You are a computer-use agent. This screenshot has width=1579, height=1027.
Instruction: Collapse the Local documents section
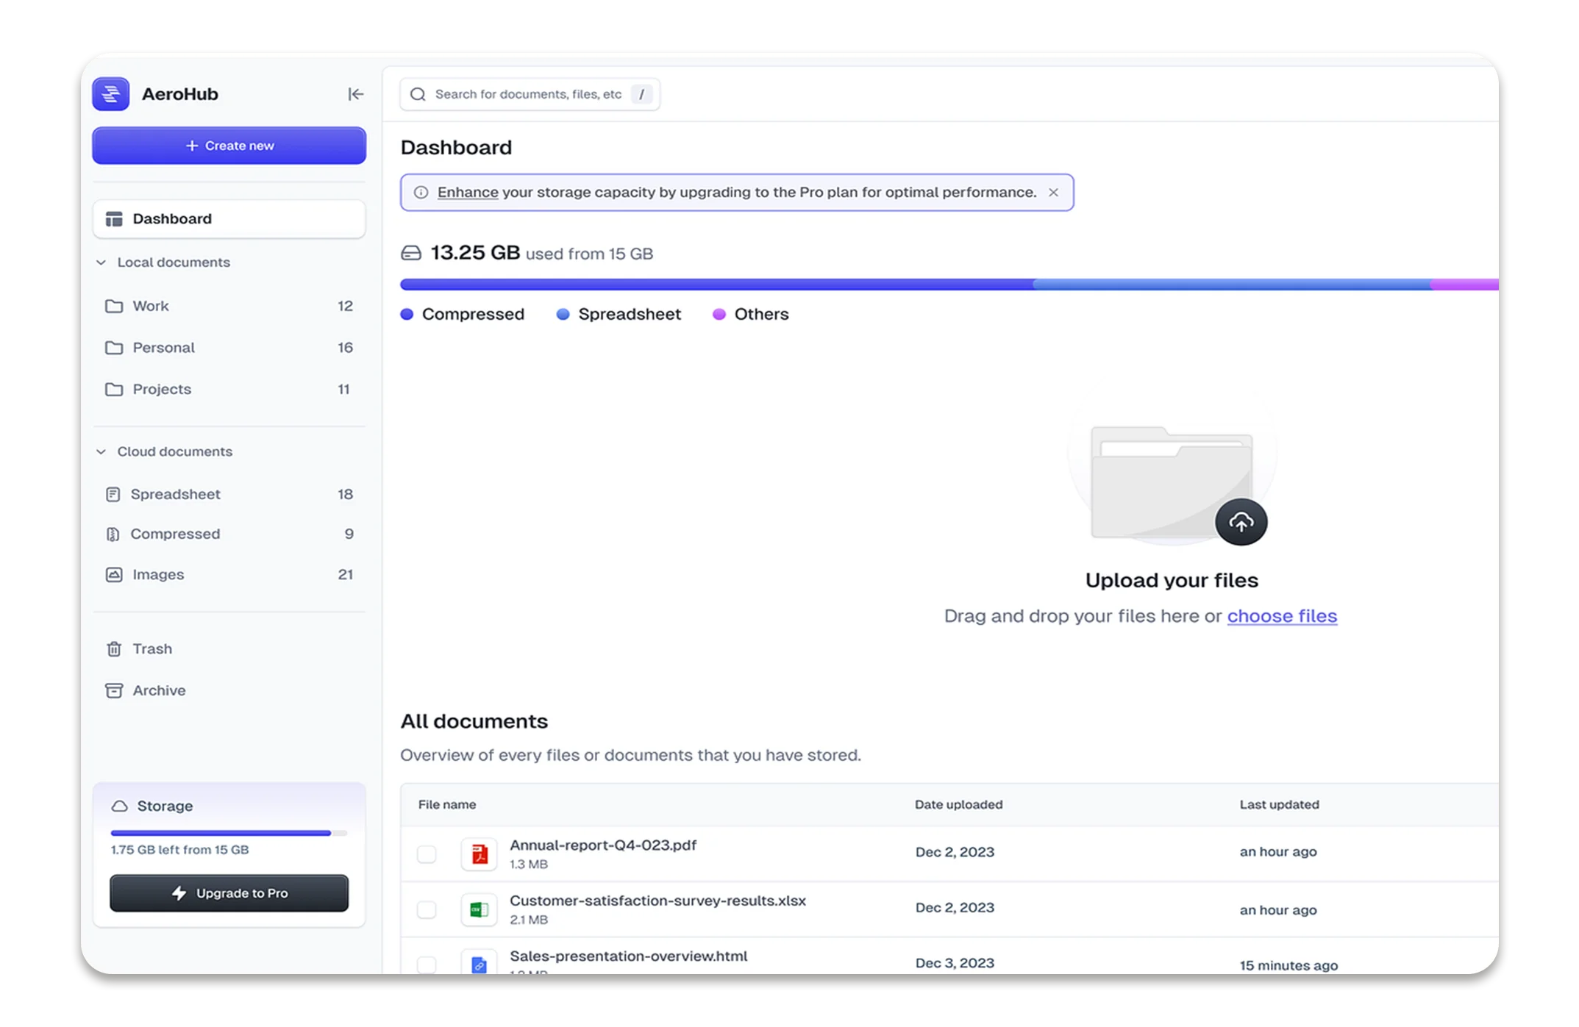(x=101, y=262)
